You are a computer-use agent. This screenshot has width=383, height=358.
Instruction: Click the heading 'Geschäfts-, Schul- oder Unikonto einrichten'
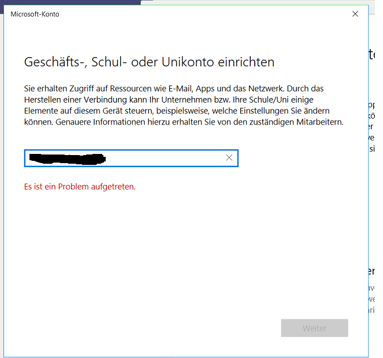[149, 62]
